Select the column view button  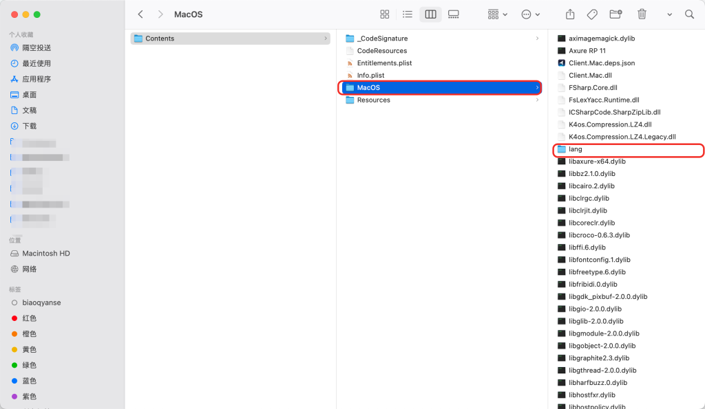click(430, 14)
